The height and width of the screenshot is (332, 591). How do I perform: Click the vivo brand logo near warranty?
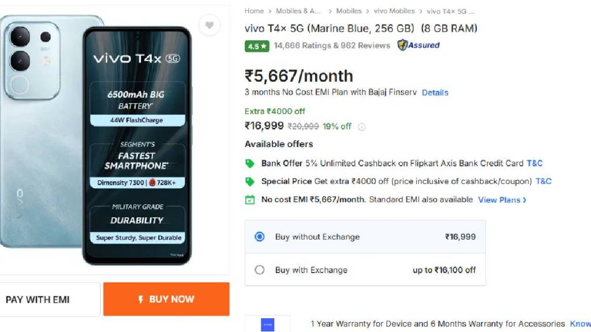coord(267,325)
